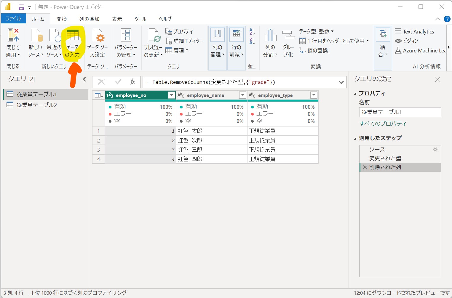The image size is (452, 298).
Task: Collapse the プロパティ section
Action: click(355, 94)
